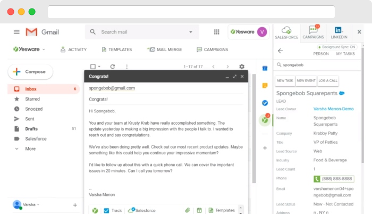Viewport: 372px width, 214px height.
Task: Refresh the inbox with the reload icon
Action: [113, 67]
